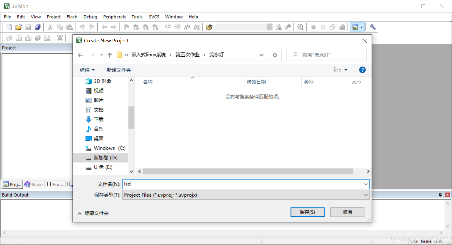
Task: Click the 新建文件夹 new folder button
Action: [119, 70]
